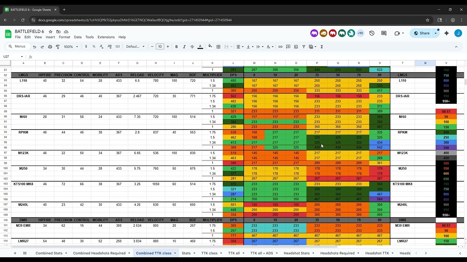Activate the Paint format roller tool
The height and width of the screenshot is (262, 467).
(x=58, y=47)
